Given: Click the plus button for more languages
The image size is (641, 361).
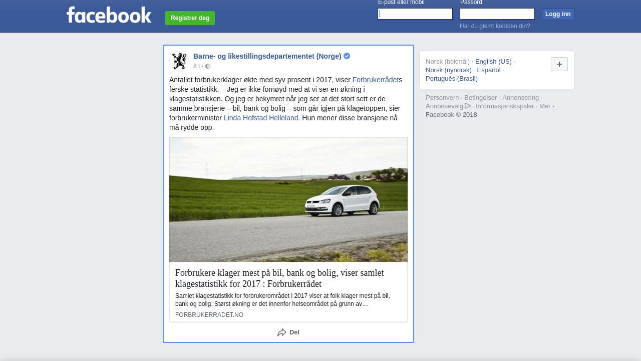Looking at the screenshot, I should [559, 64].
